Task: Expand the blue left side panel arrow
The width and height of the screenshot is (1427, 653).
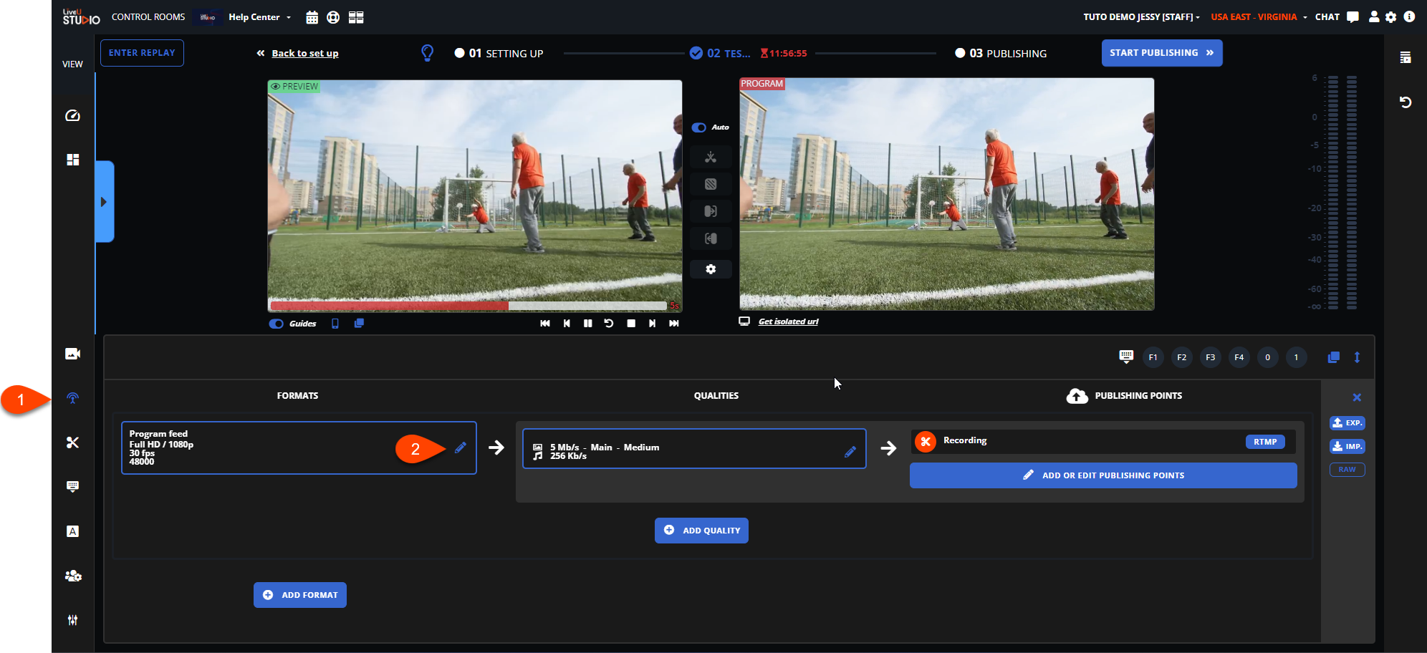Action: [104, 202]
